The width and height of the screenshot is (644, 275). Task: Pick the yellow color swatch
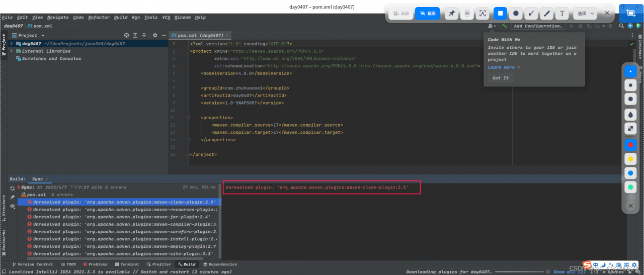pos(630,159)
